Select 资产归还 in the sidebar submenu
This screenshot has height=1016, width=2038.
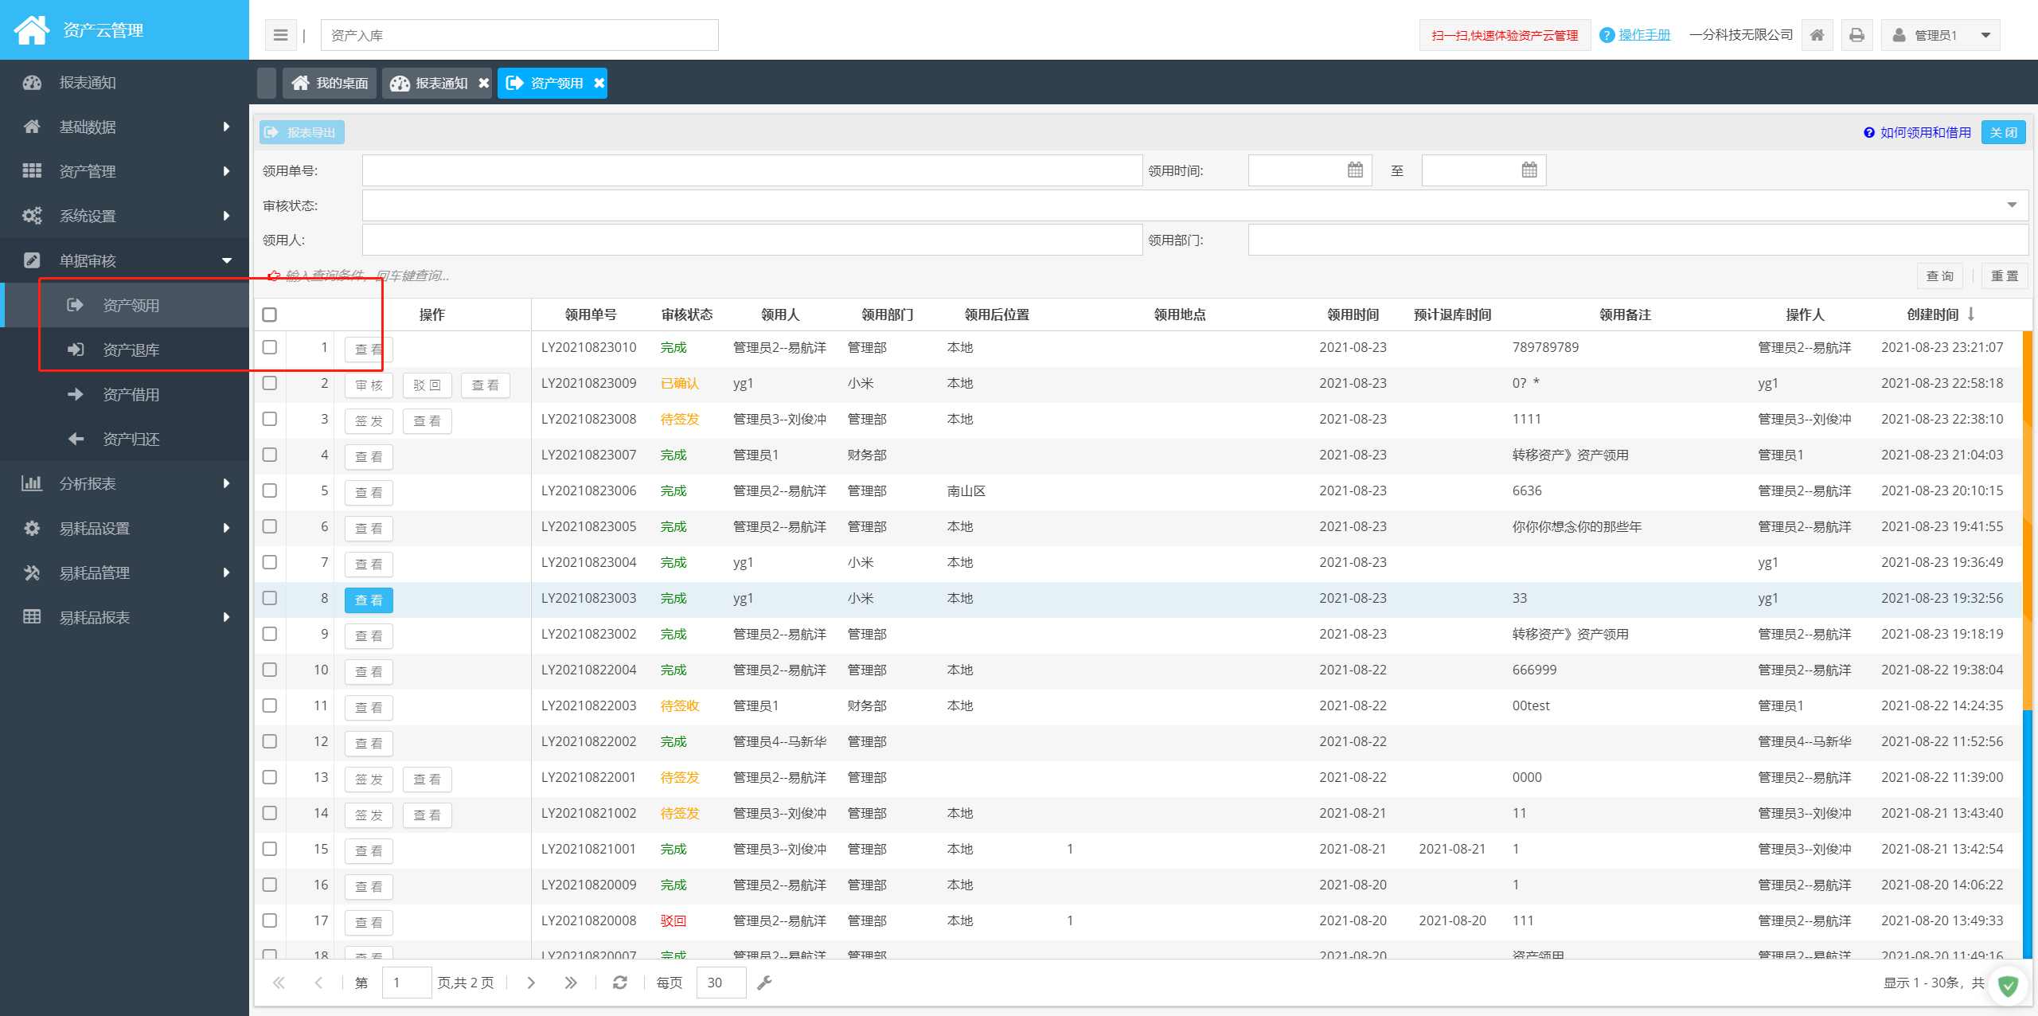[x=124, y=439]
